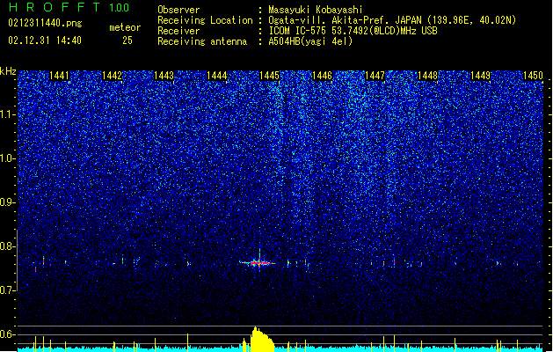Click the 0.7 kHz axis label
This screenshot has height=352, width=553.
[x=8, y=290]
